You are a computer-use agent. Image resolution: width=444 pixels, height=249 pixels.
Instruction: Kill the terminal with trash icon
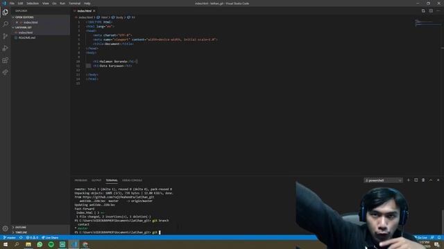point(423,180)
